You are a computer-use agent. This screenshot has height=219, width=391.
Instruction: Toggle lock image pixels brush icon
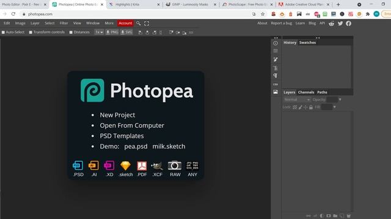click(300, 107)
